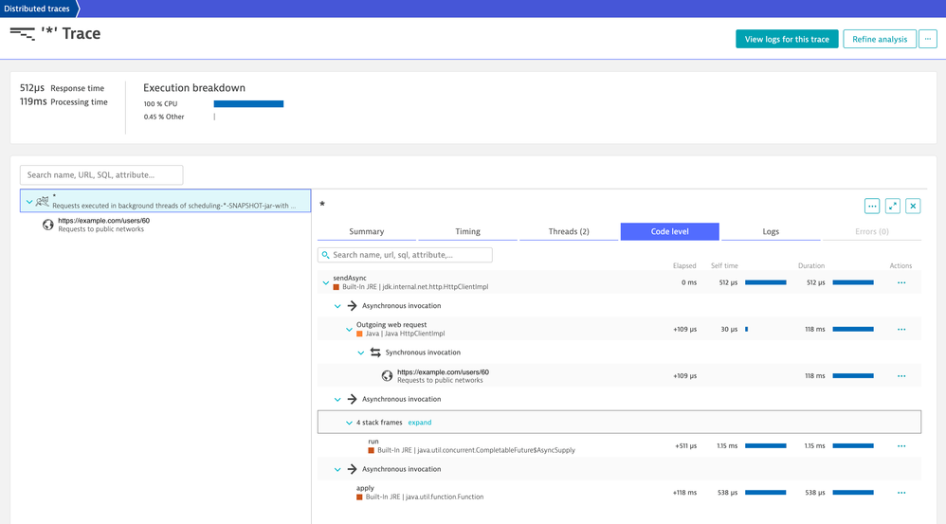946x524 pixels.
Task: Collapse the Outgoing web request node
Action: 349,330
